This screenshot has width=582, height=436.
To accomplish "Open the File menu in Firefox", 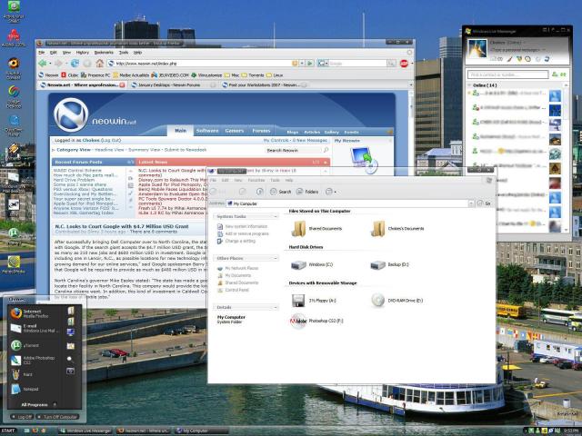I will 42,53.
